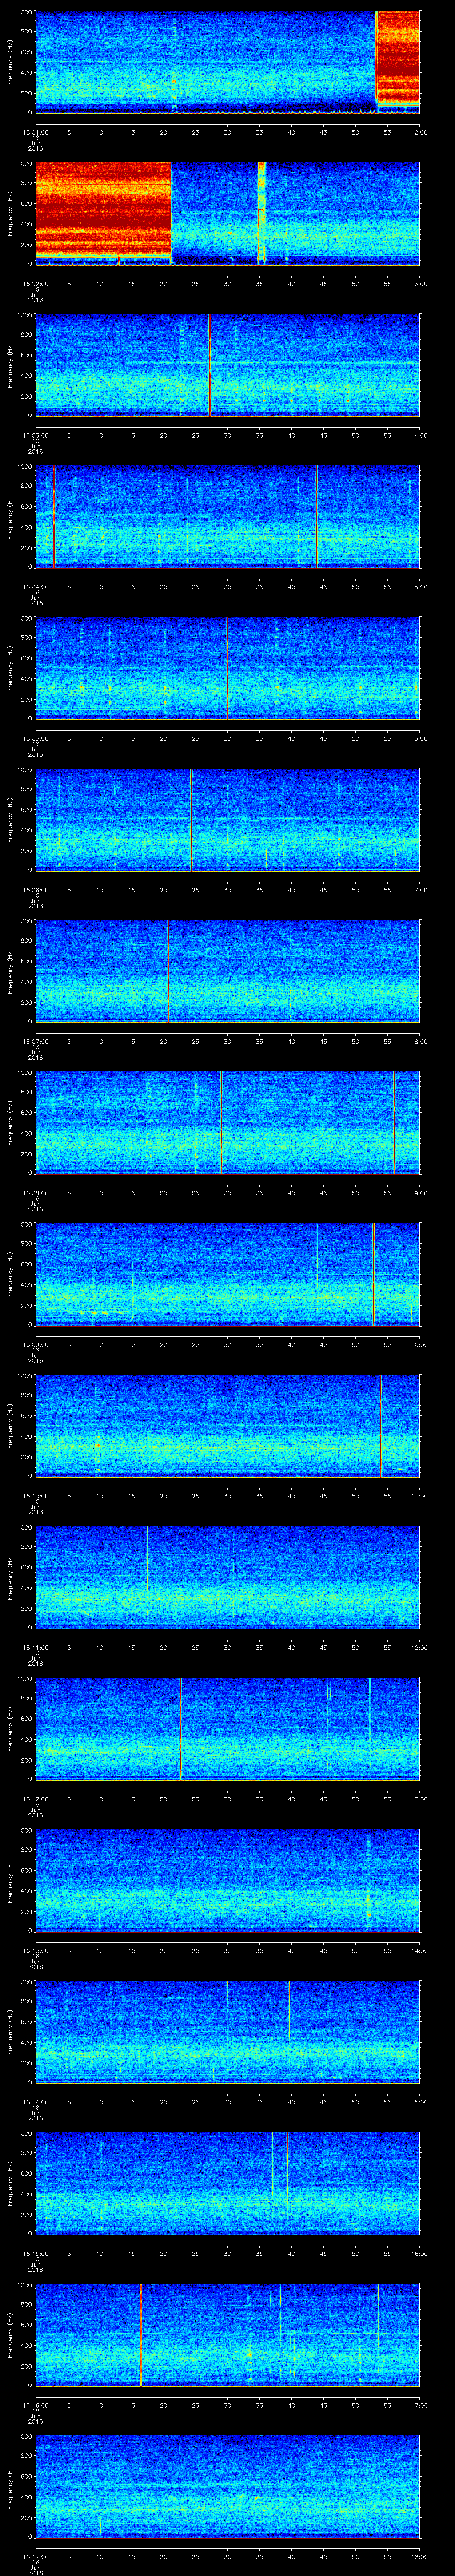Screen dimensions: 455x2576
Task: Click the 15:08:00 start time label
Action: [35, 1193]
